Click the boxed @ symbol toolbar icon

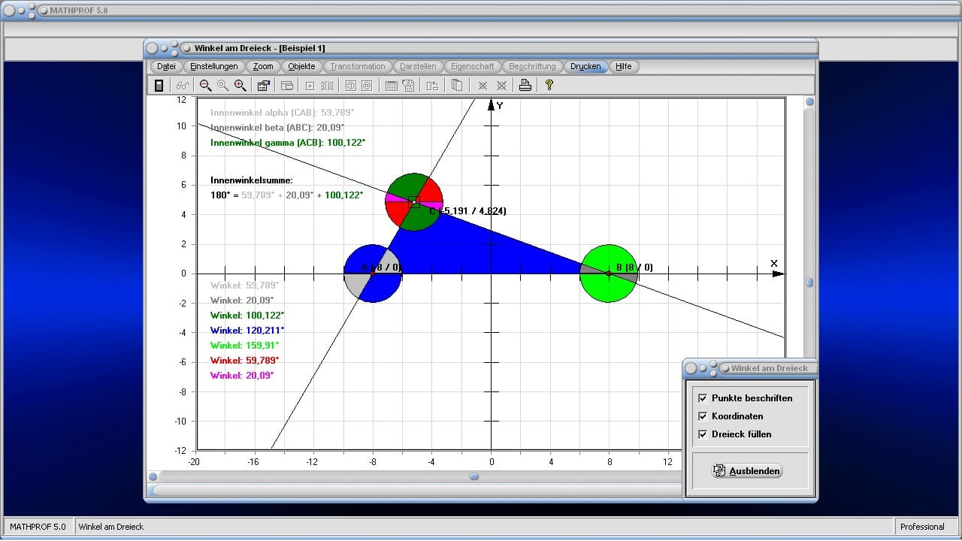[x=367, y=86]
